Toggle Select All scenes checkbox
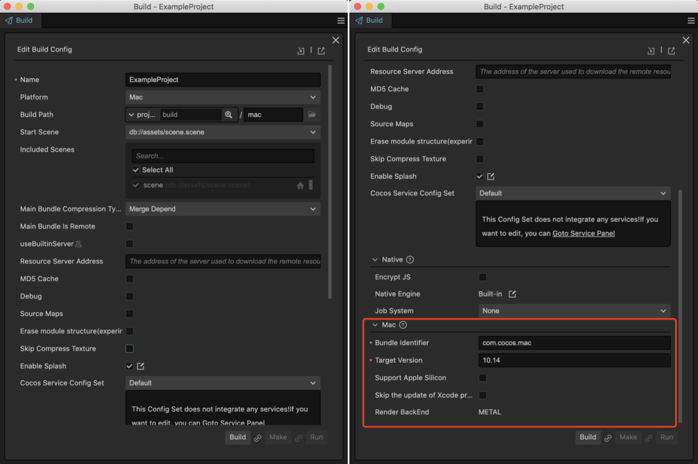 (135, 170)
